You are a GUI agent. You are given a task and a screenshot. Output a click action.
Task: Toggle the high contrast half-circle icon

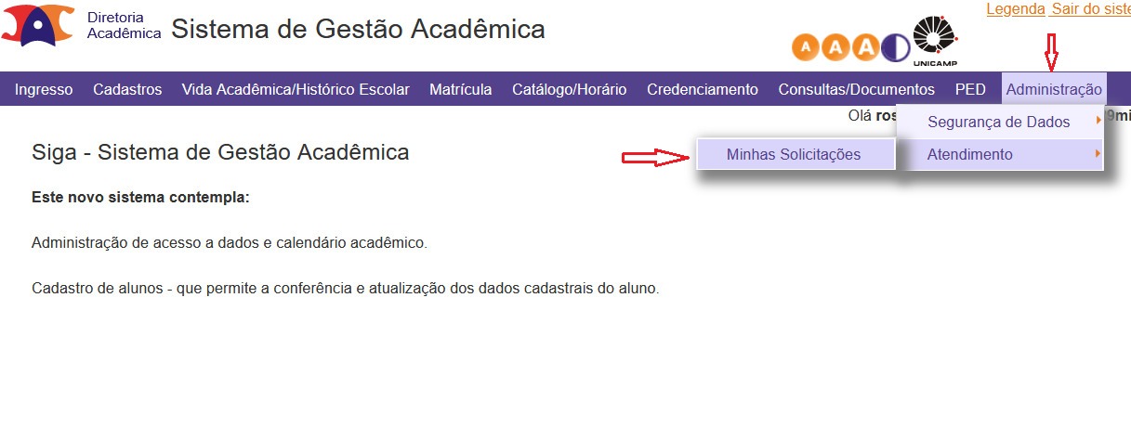[896, 47]
